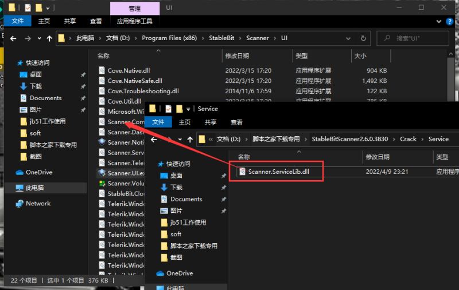The image size is (459, 290).
Task: Open Network in UI window sidebar
Action: 38,204
